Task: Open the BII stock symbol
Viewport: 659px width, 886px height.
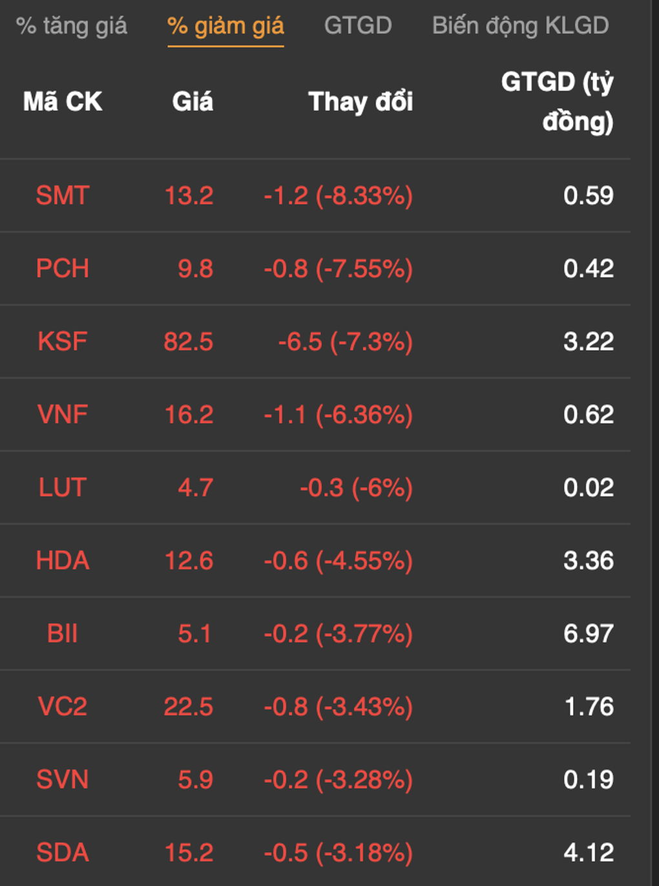Action: (x=62, y=633)
